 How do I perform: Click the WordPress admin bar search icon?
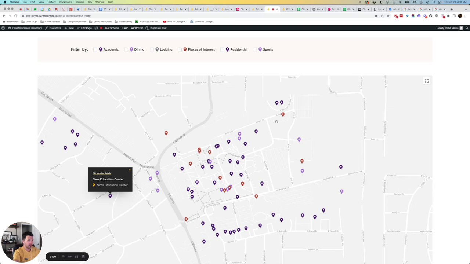[467, 28]
